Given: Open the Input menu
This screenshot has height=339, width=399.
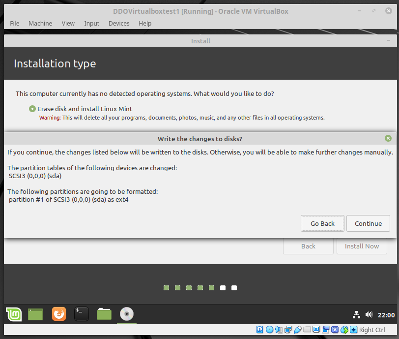Looking at the screenshot, I should pyautogui.click(x=91, y=24).
